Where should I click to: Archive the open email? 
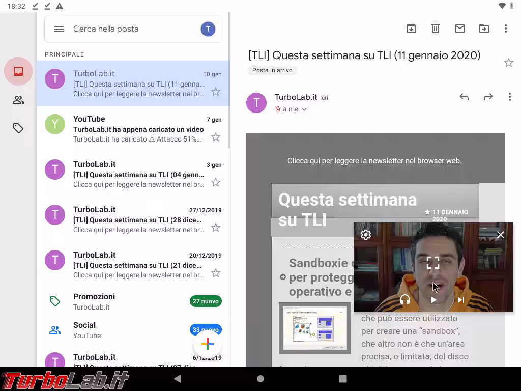[x=411, y=29]
